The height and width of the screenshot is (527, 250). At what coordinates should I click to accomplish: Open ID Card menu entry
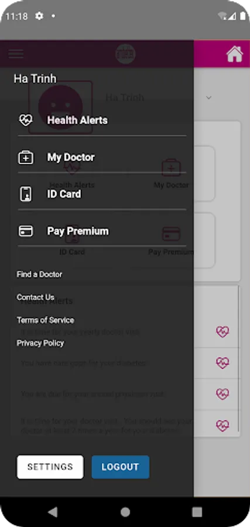click(102, 194)
